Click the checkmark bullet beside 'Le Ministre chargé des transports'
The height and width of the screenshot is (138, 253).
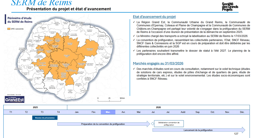134,36
